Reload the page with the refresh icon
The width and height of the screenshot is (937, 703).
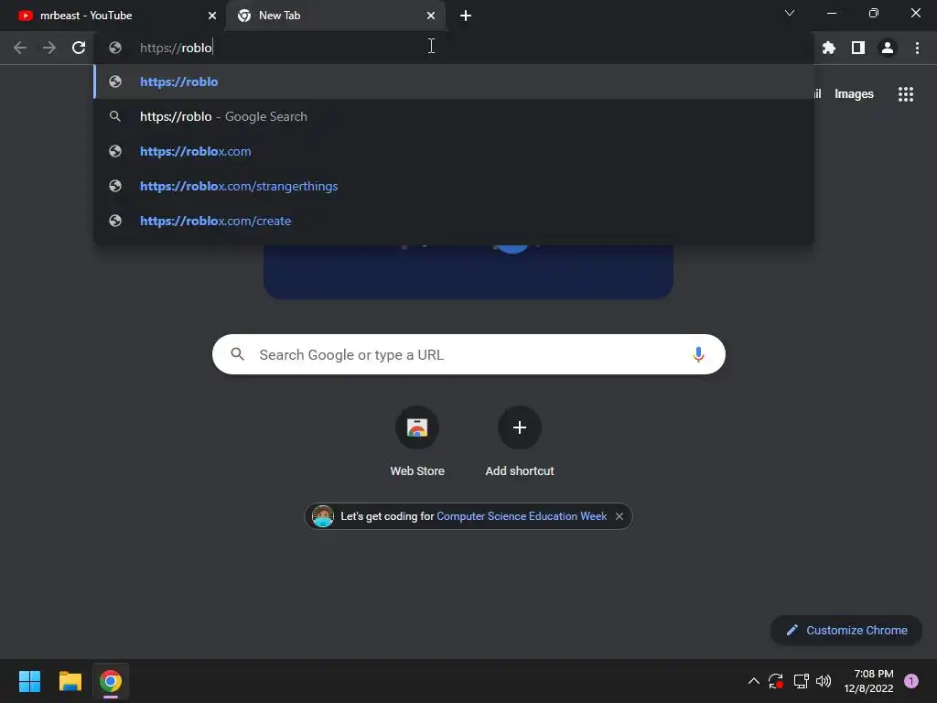[79, 48]
